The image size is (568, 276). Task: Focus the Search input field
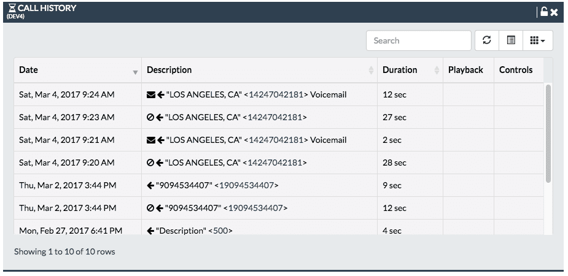418,40
